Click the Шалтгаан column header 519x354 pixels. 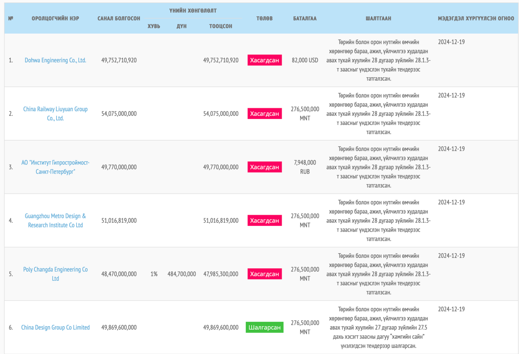point(379,18)
